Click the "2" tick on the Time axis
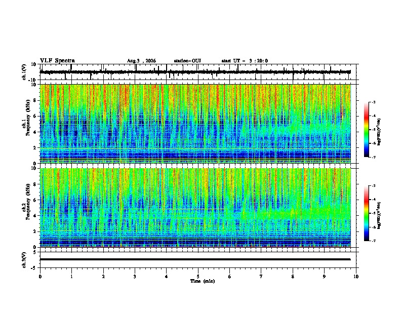Image resolution: width=401 pixels, height=310 pixels. coord(103,277)
